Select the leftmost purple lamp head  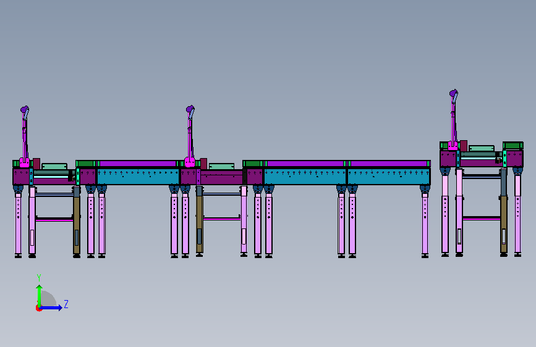25,109
